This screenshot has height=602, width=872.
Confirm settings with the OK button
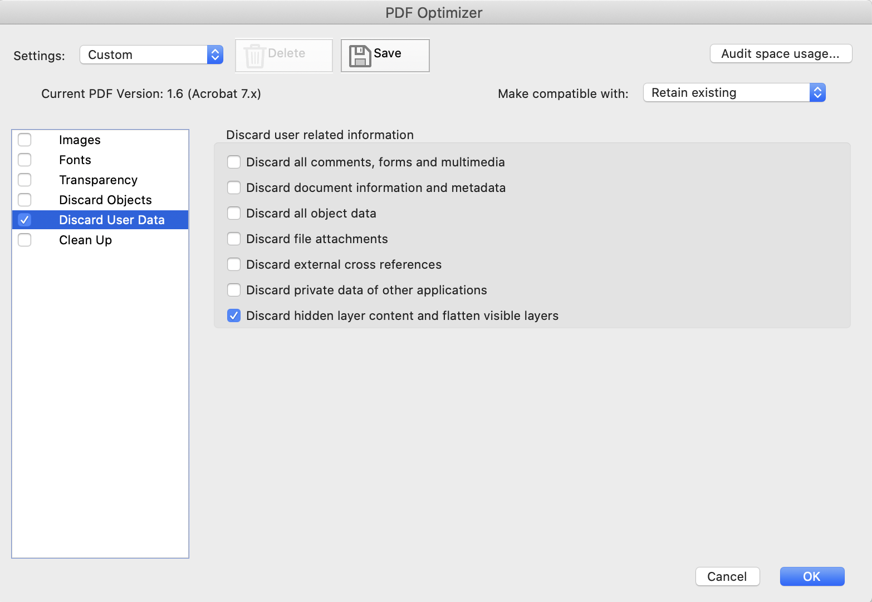click(812, 576)
